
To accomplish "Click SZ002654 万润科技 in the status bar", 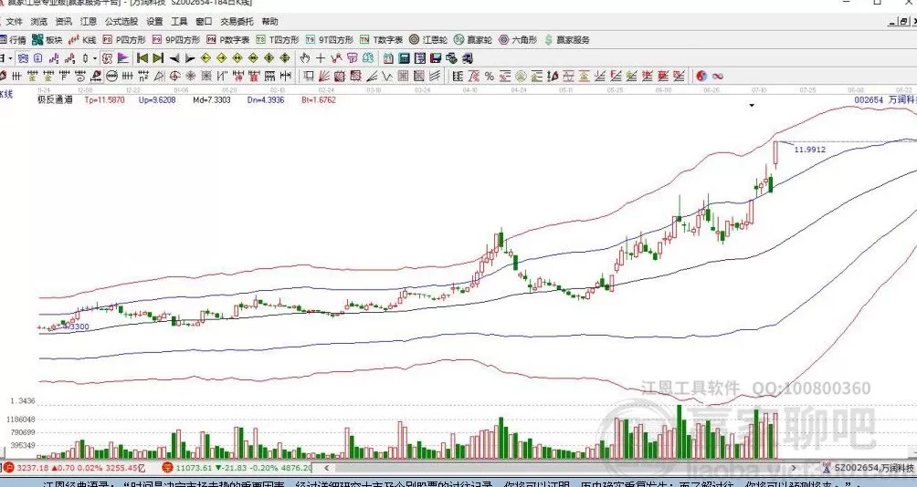I will (872, 468).
